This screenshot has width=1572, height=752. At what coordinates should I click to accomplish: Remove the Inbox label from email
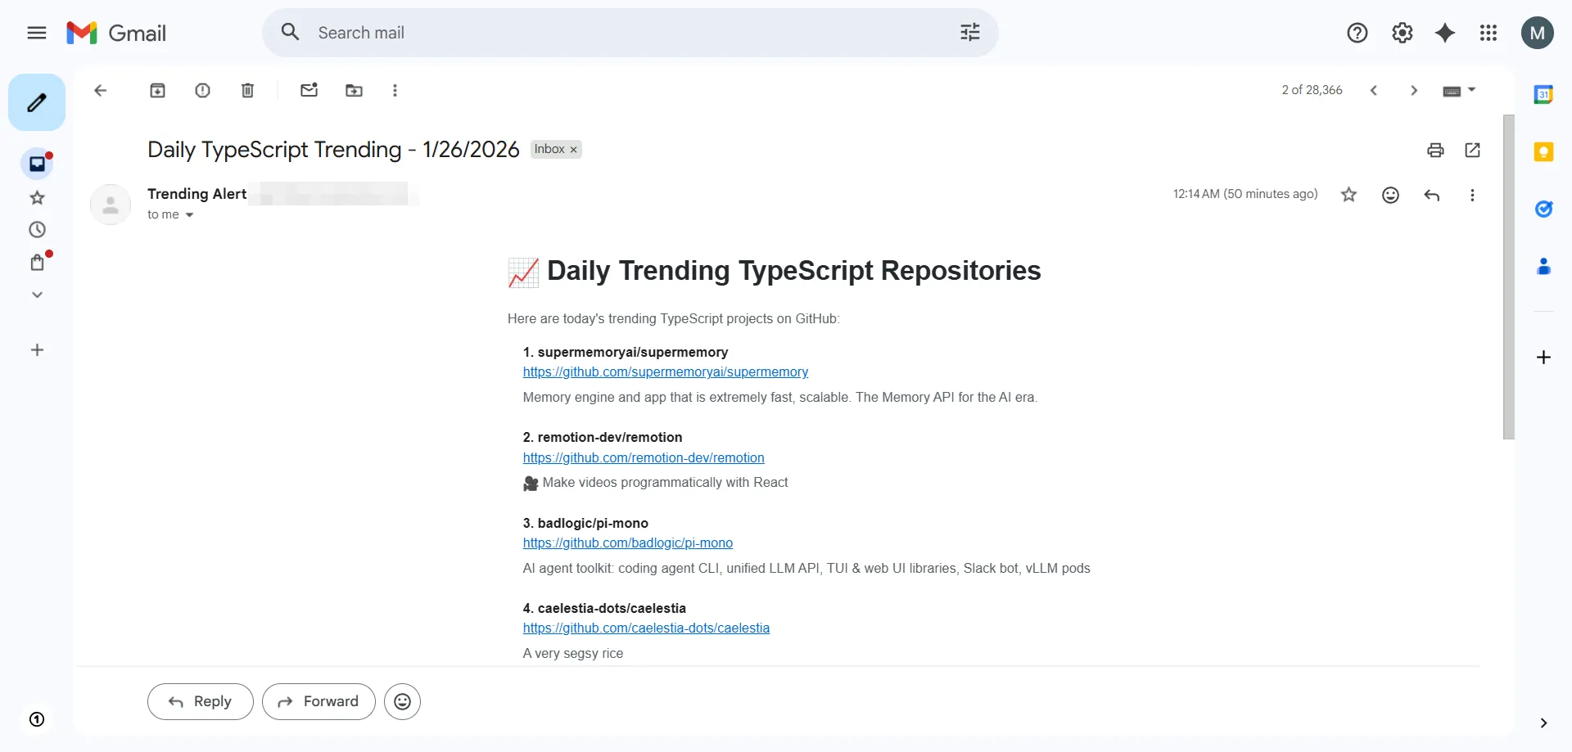point(574,150)
